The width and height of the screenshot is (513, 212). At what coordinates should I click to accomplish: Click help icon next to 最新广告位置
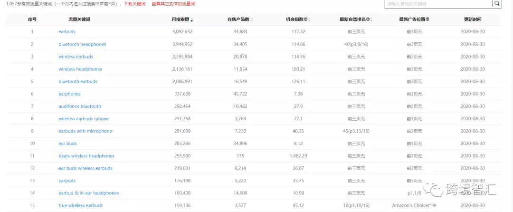click(427, 19)
